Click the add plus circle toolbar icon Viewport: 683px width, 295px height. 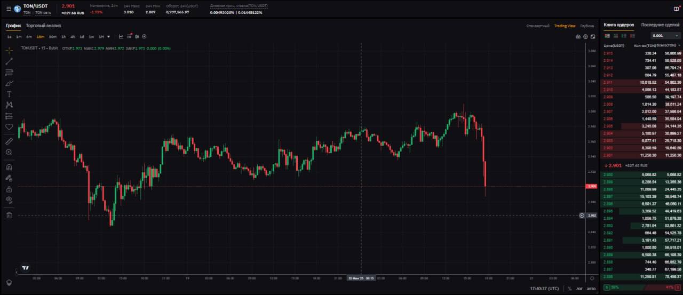click(144, 37)
